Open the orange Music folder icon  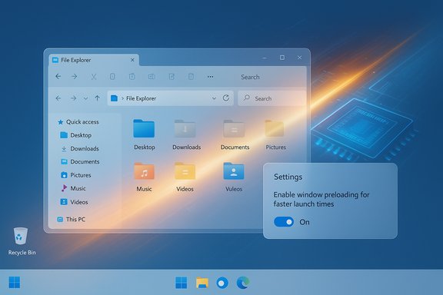point(144,171)
